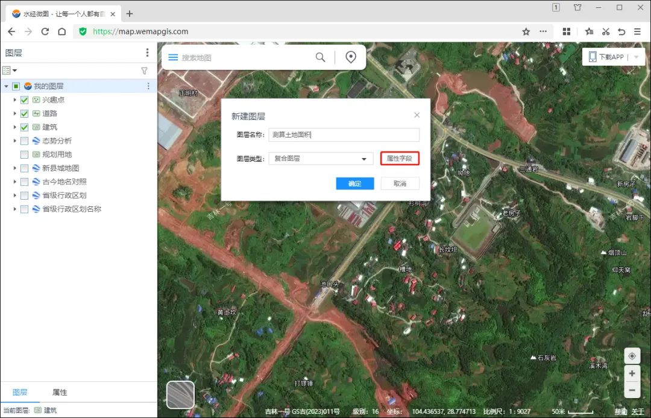Click the 取消 button
651x418 pixels.
[x=400, y=183]
